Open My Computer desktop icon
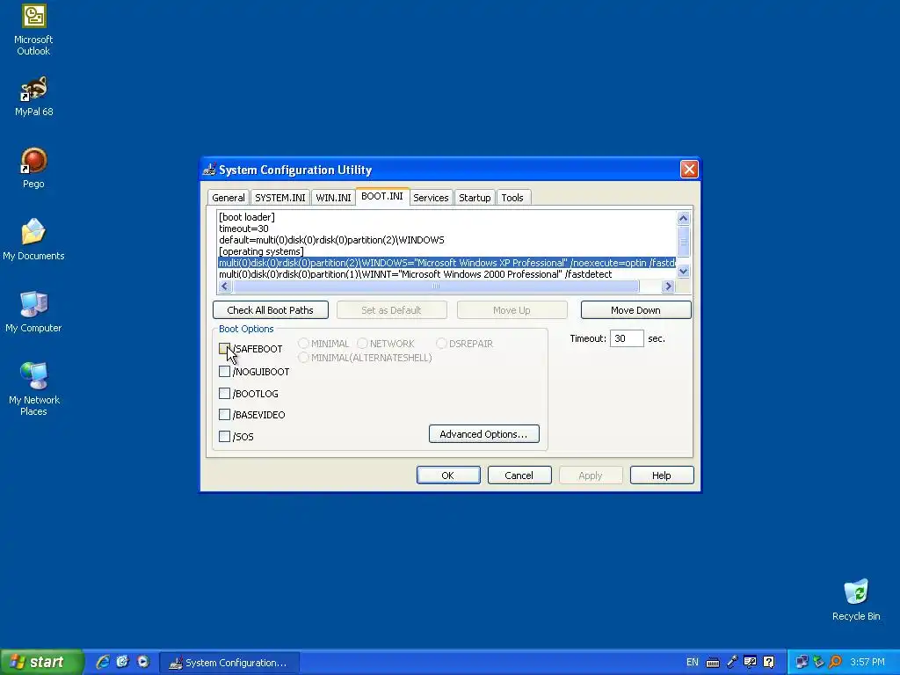Viewport: 900px width, 675px height. click(33, 312)
